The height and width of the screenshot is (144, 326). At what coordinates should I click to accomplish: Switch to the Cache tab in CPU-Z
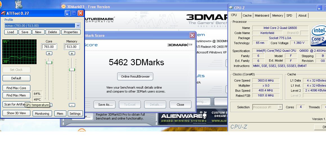click(x=247, y=15)
